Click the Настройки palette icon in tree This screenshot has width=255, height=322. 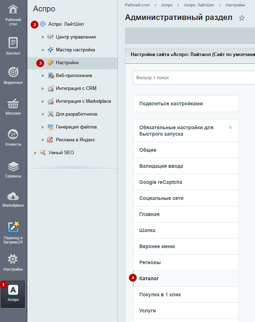[50, 62]
